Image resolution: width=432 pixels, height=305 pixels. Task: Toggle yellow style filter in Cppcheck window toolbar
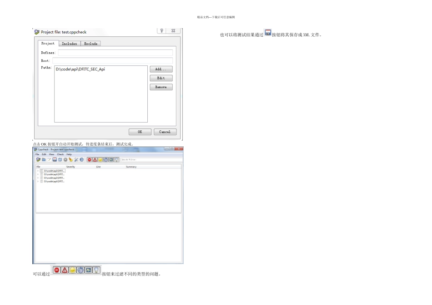[100, 159]
